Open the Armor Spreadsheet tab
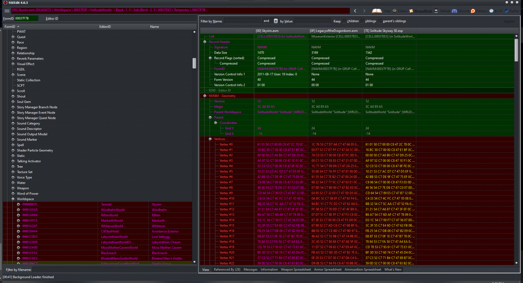The height and width of the screenshot is (283, 523). [x=328, y=270]
